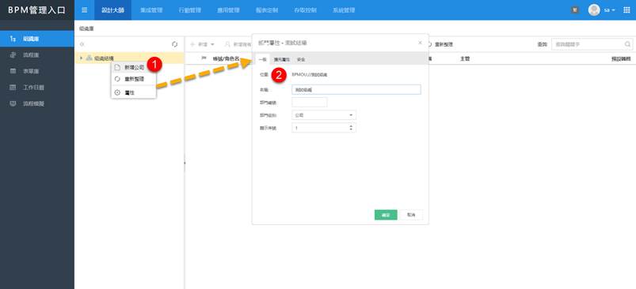Select 流程庫 in the left sidebar

tap(37, 55)
